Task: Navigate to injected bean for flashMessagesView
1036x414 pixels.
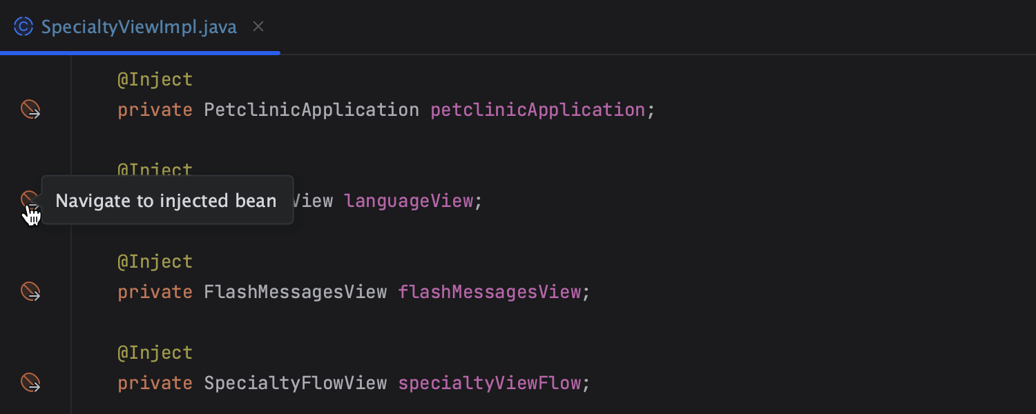Action: [30, 292]
